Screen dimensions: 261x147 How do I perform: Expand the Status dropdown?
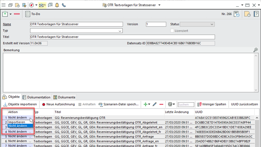(212, 24)
